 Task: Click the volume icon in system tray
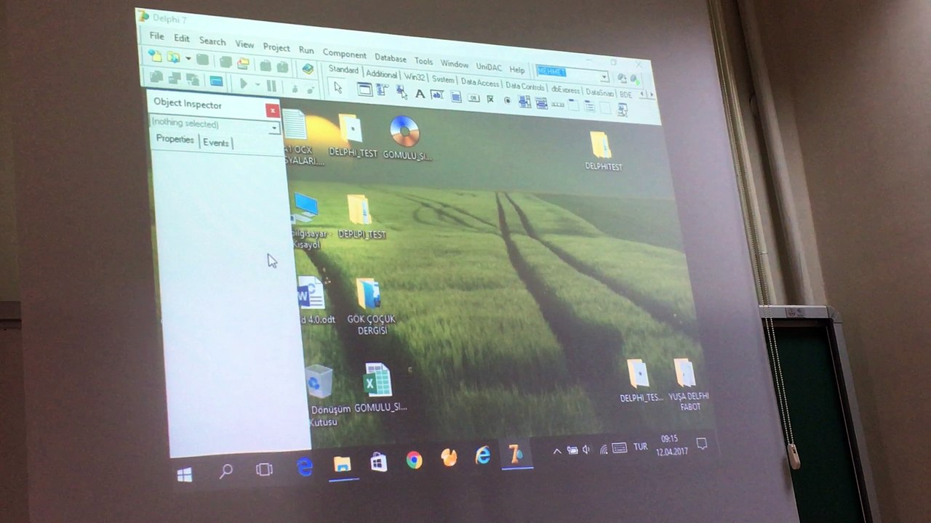(586, 450)
